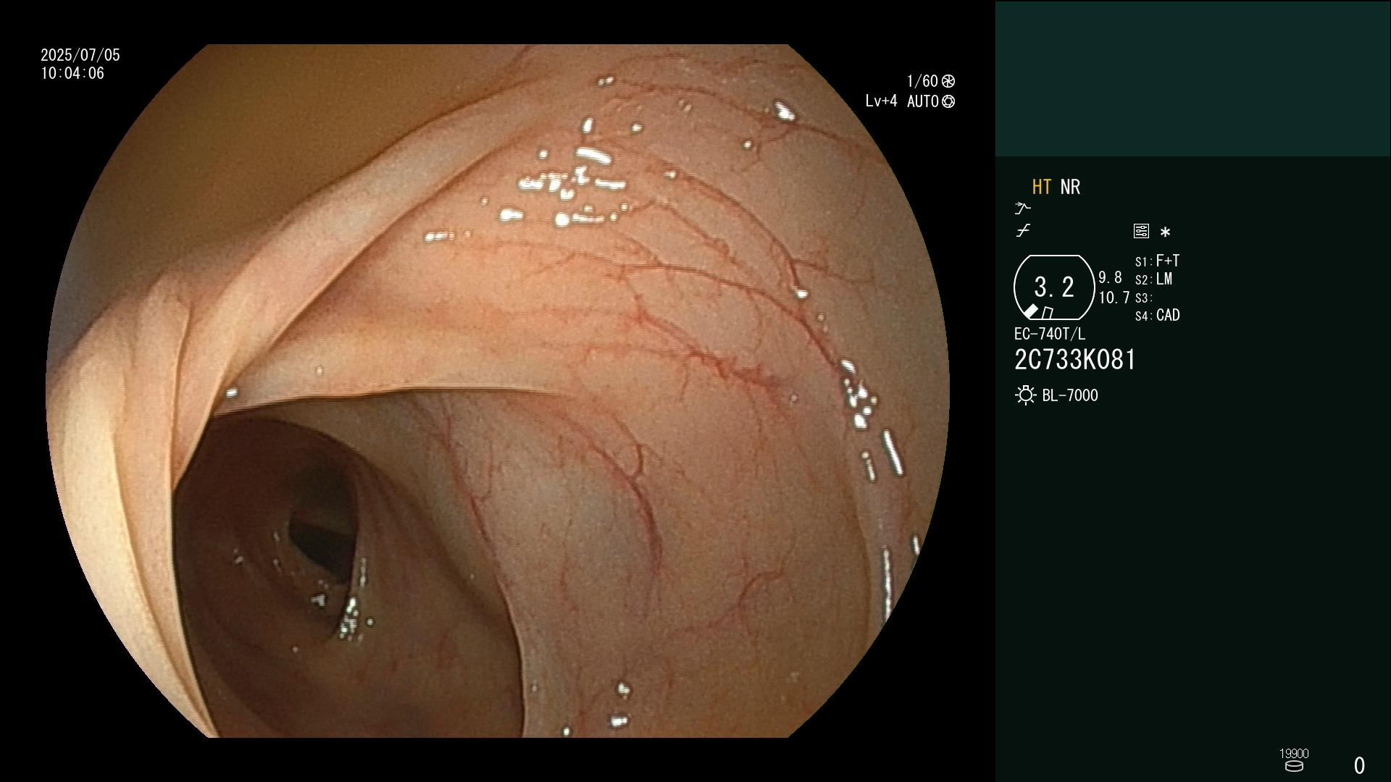The height and width of the screenshot is (782, 1391).
Task: Click the scope model EC-740T/L
Action: point(1050,335)
